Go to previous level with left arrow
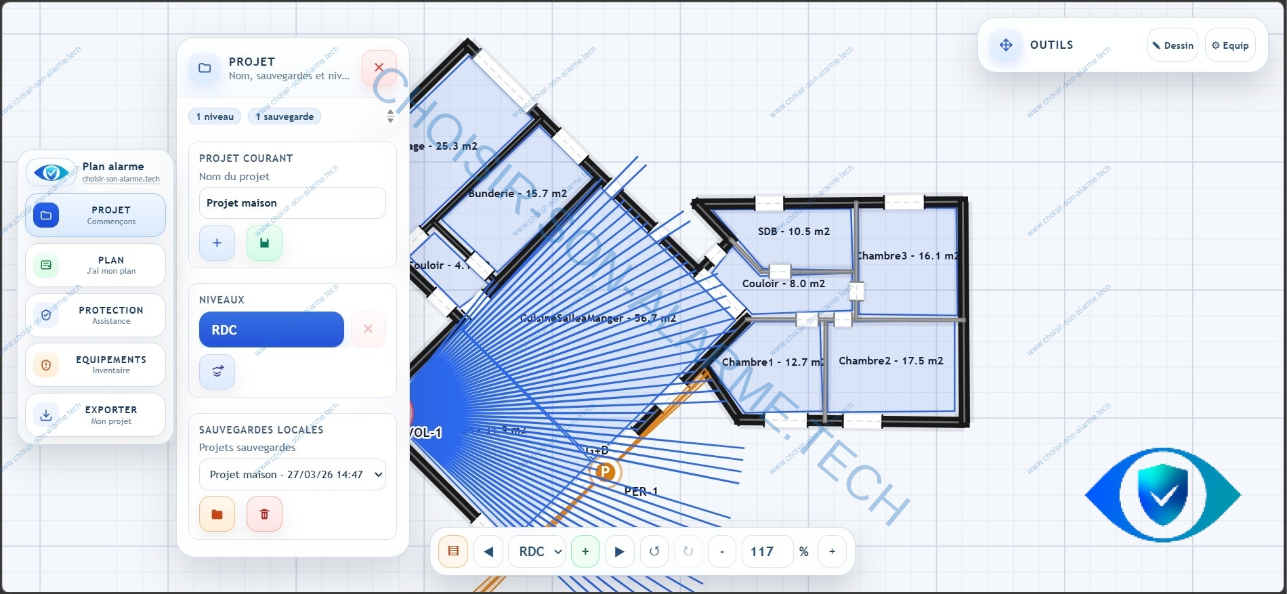The height and width of the screenshot is (594, 1287). tap(488, 551)
